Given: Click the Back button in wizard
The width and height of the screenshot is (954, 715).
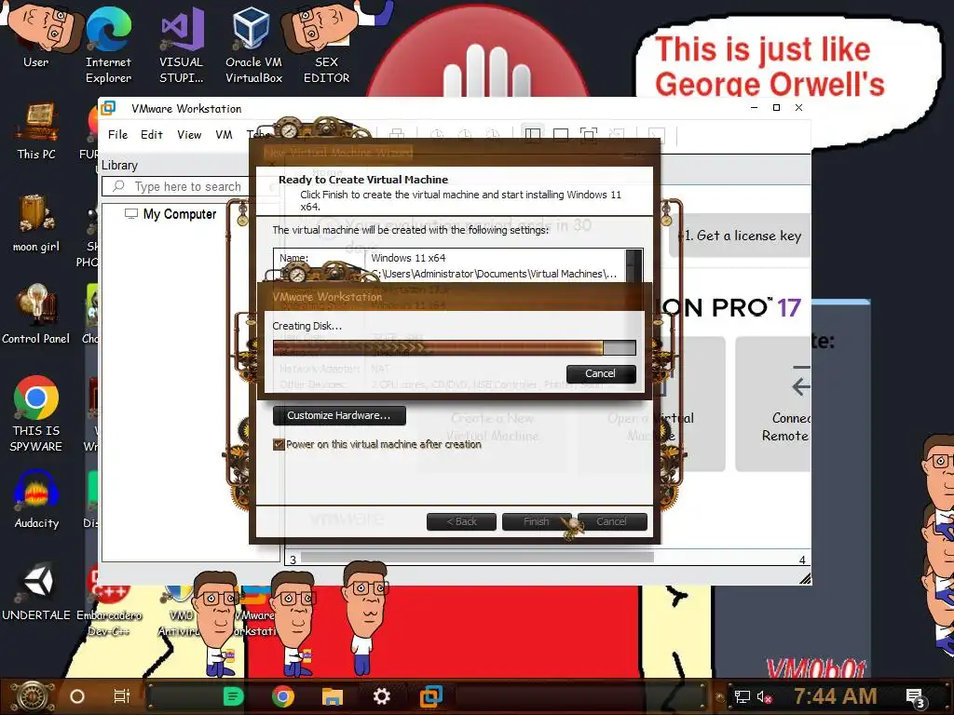Looking at the screenshot, I should (461, 521).
